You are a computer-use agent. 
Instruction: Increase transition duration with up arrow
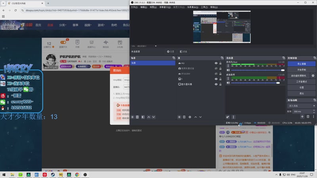tap(314, 110)
